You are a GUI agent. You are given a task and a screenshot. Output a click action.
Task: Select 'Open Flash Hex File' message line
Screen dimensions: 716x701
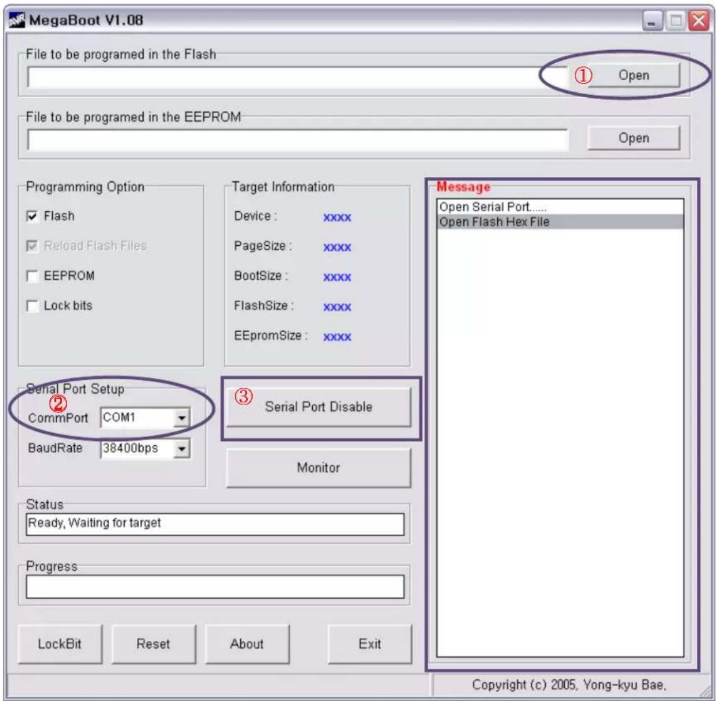[x=560, y=222]
